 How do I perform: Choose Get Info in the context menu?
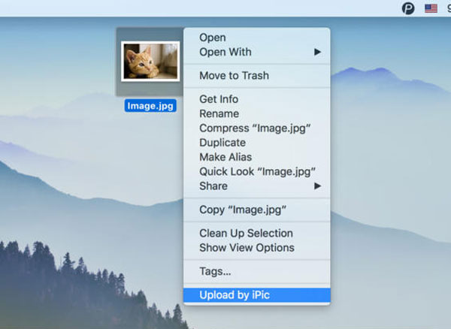pyautogui.click(x=257, y=99)
